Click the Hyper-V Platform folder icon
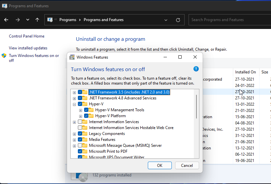Screen dimensions: 271x184 pyautogui.click(x=91, y=116)
